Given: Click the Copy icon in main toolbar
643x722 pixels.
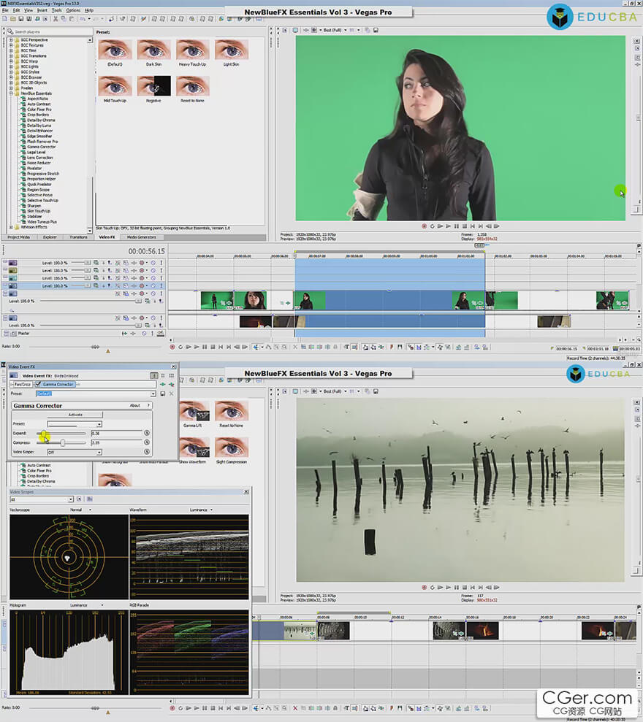Looking at the screenshot, I should pos(64,19).
